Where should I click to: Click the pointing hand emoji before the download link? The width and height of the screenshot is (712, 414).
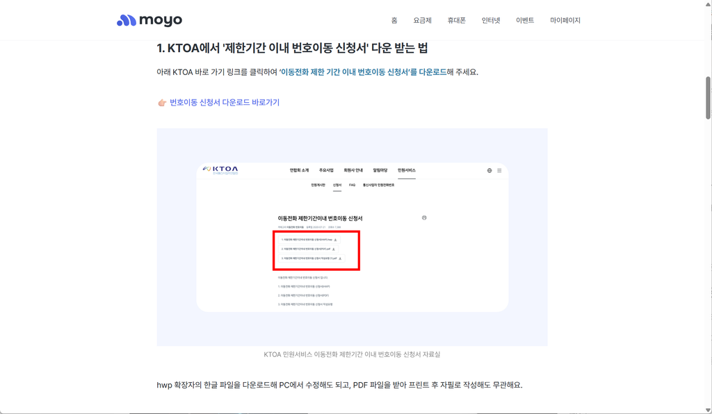pyautogui.click(x=161, y=103)
